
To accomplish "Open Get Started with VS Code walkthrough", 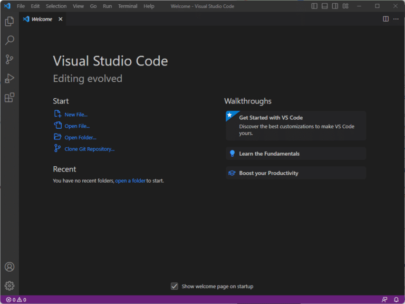I will pyautogui.click(x=296, y=126).
